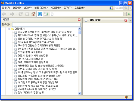The image size is (134, 101).
Task: Toggle the bookmarks sidebar toolbar button
Action: click(40, 14)
